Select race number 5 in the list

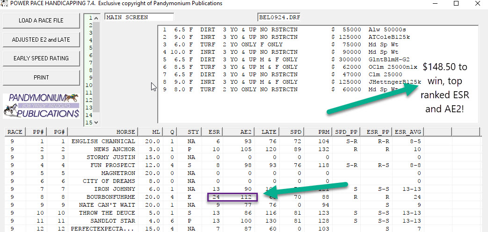pyautogui.click(x=91, y=48)
